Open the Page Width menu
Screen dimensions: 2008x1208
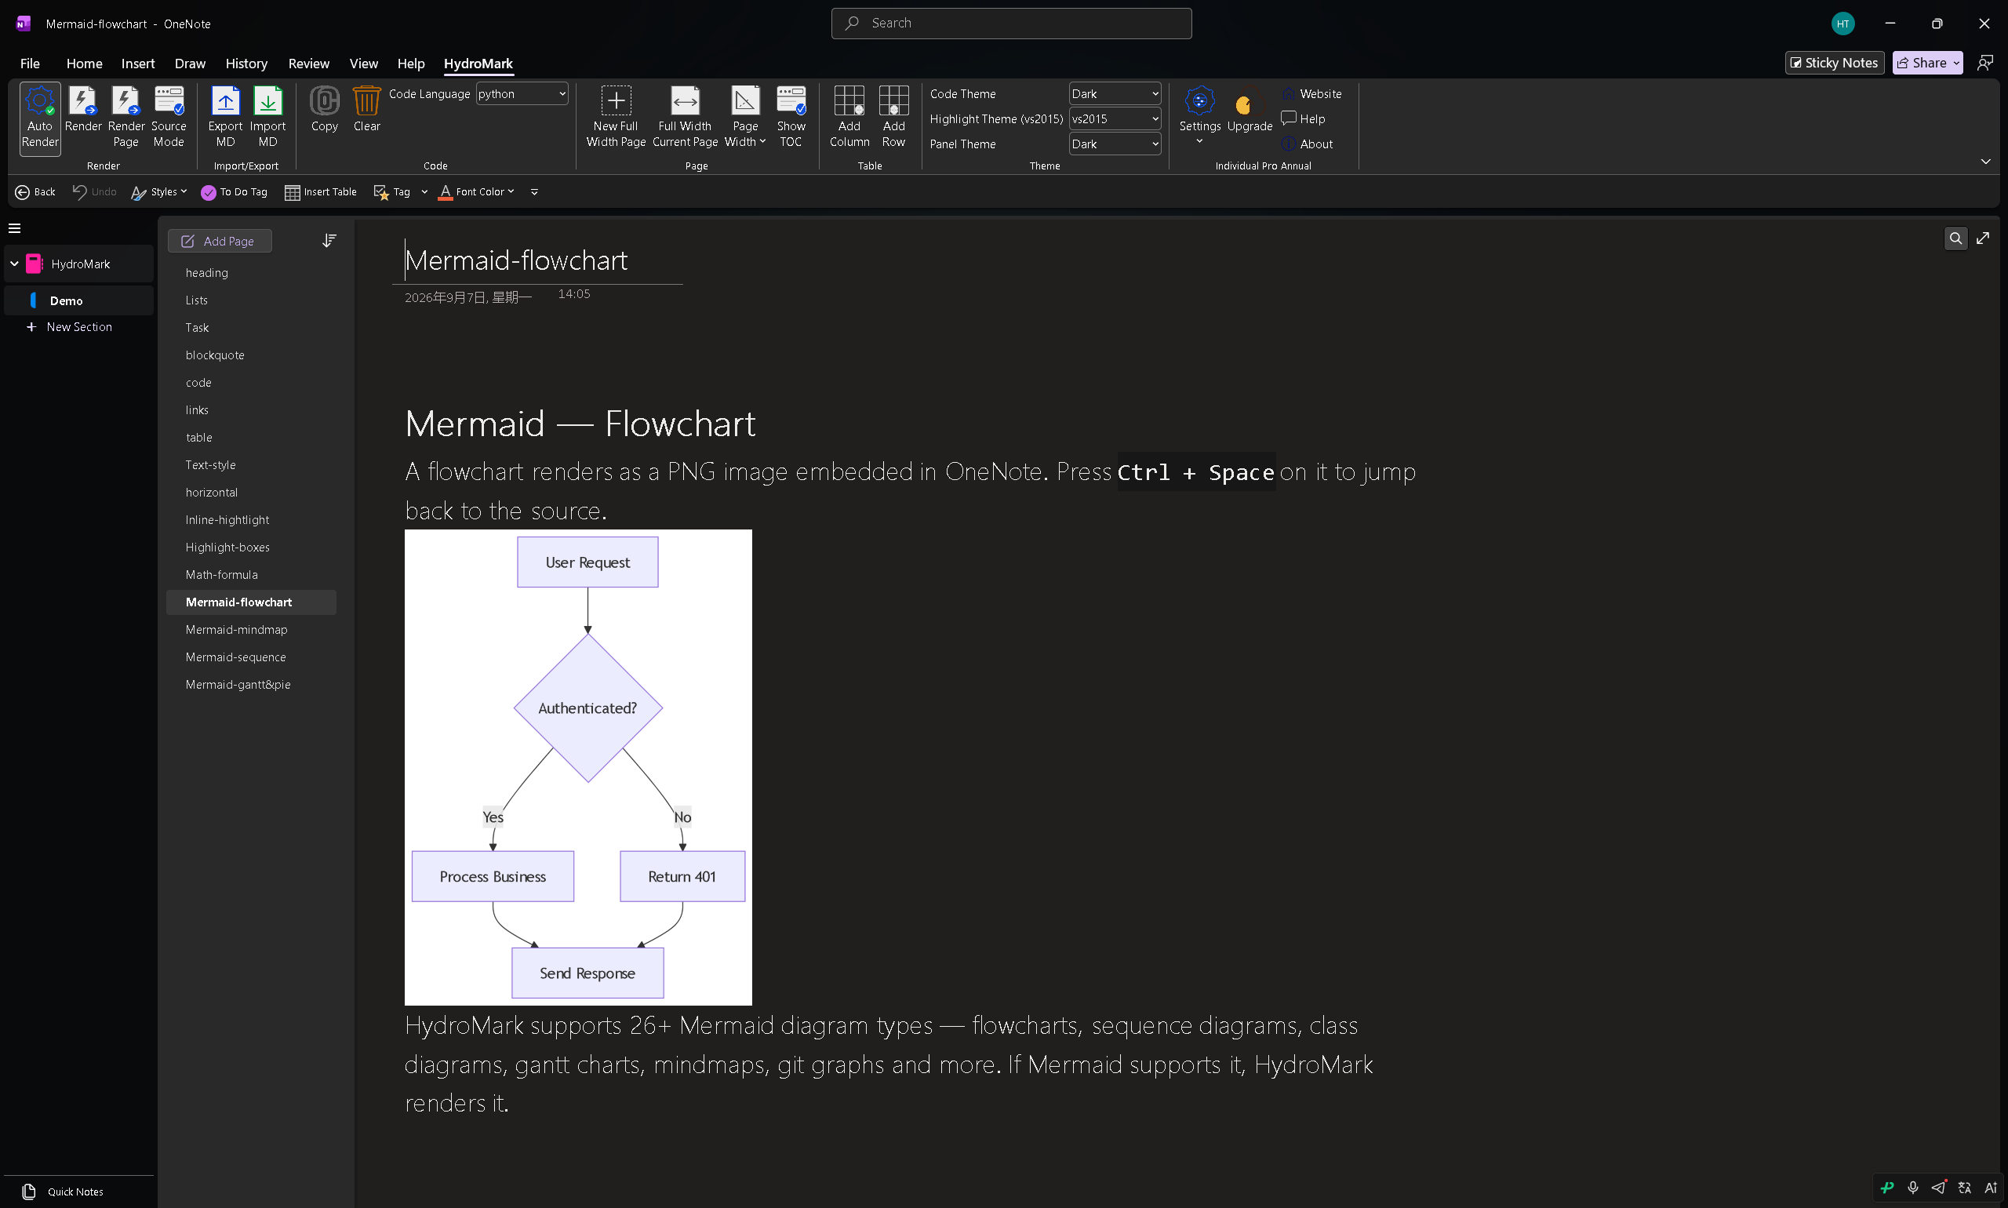[744, 118]
